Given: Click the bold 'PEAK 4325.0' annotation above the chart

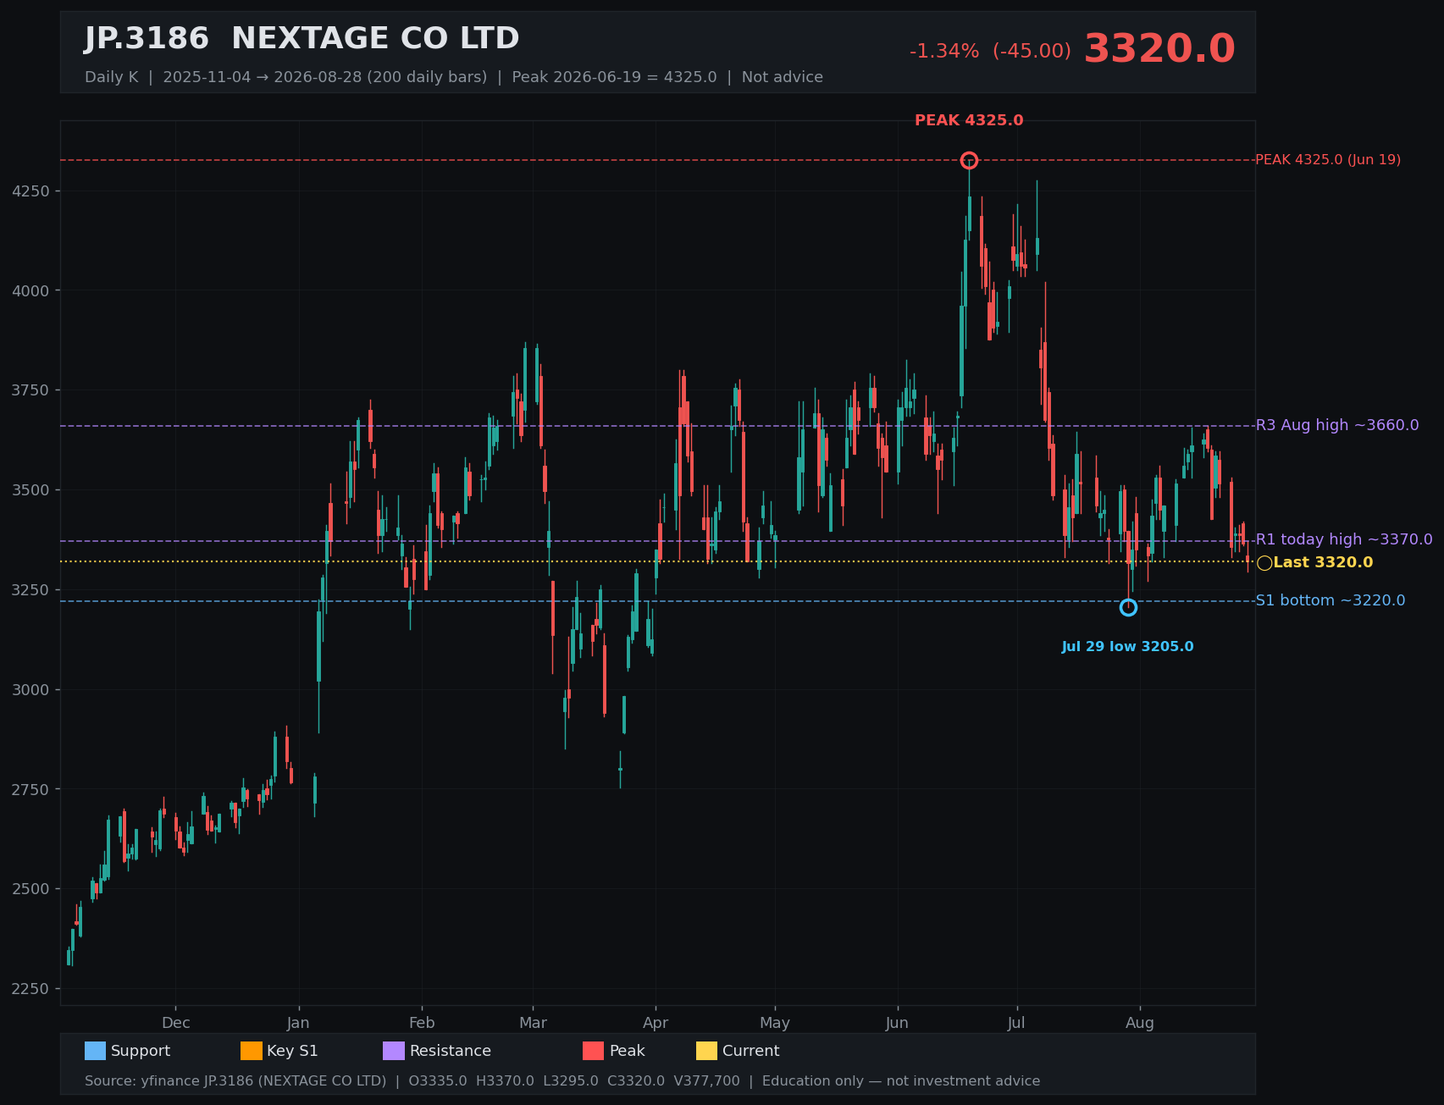Looking at the screenshot, I should [969, 120].
